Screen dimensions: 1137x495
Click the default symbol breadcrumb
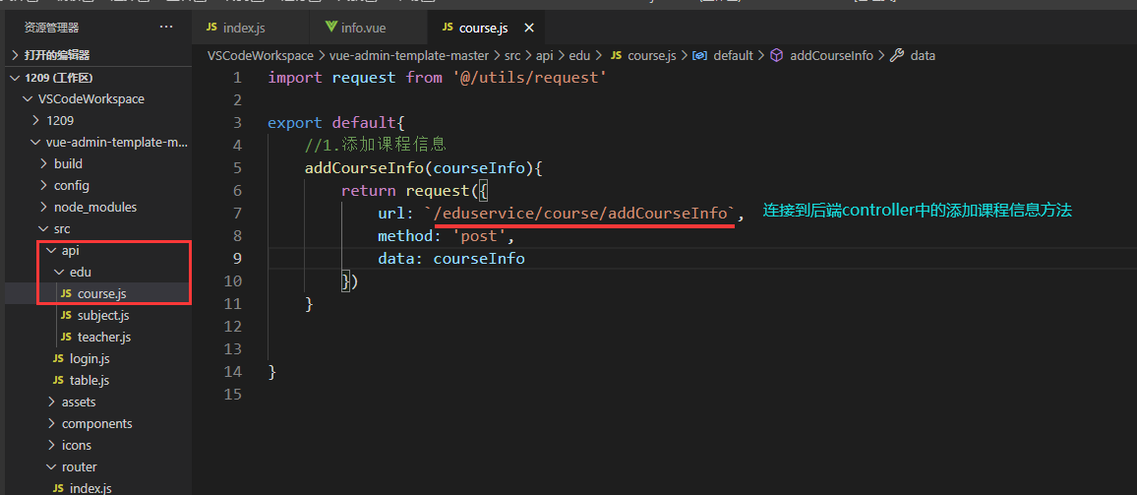[x=734, y=55]
